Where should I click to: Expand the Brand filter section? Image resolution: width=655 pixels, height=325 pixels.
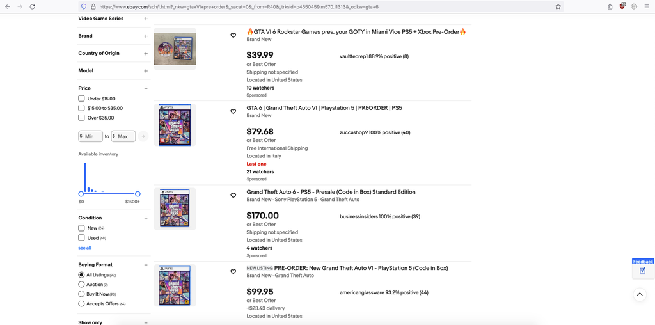pos(146,36)
